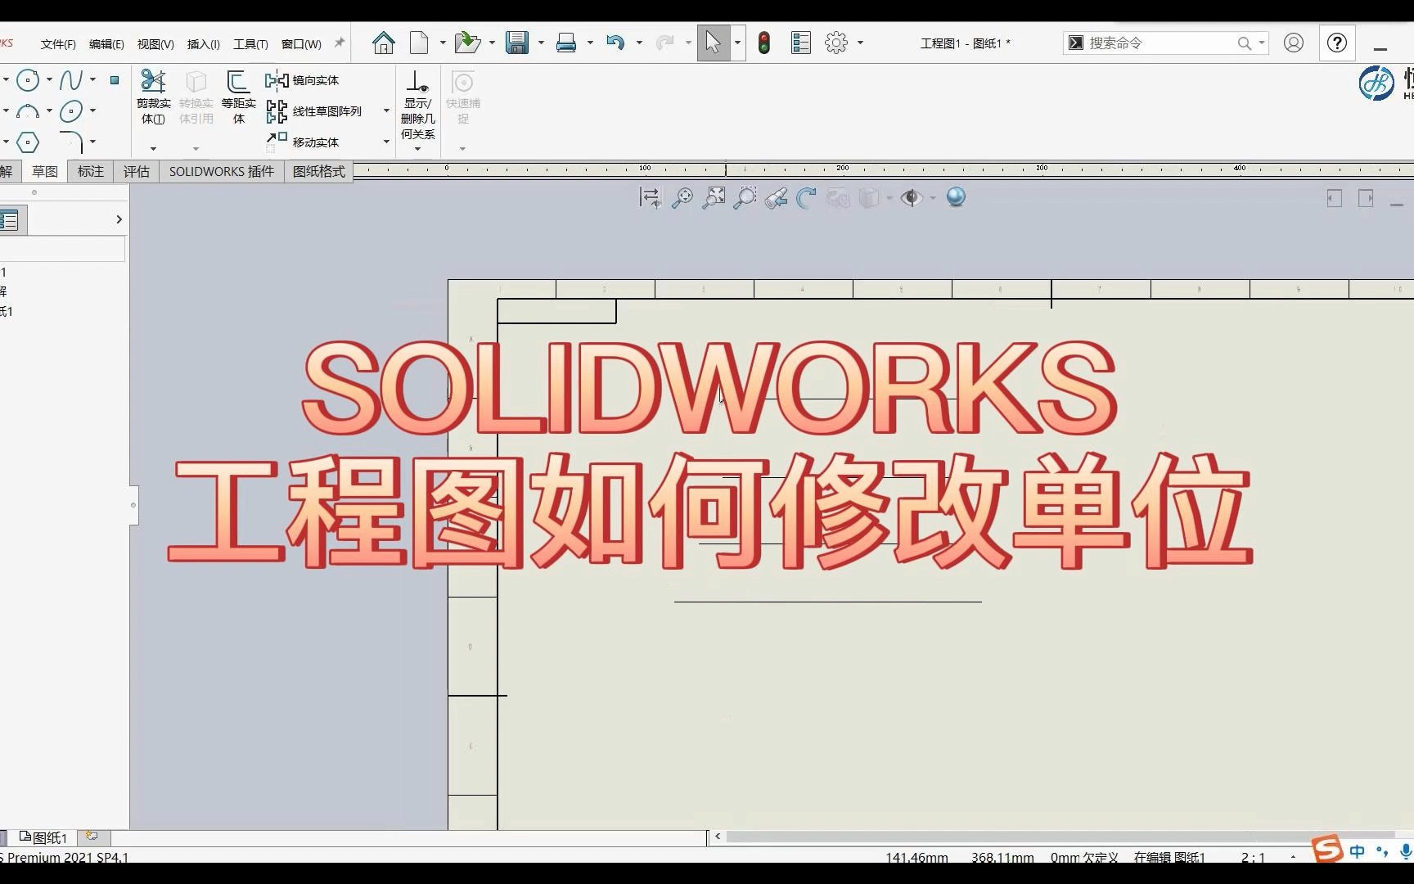The height and width of the screenshot is (884, 1414).
Task: Pin the menu bar with pushpin
Action: coord(340,43)
